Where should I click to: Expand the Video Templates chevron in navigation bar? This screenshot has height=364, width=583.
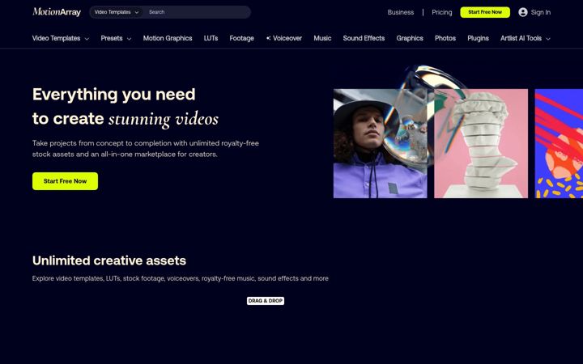87,39
